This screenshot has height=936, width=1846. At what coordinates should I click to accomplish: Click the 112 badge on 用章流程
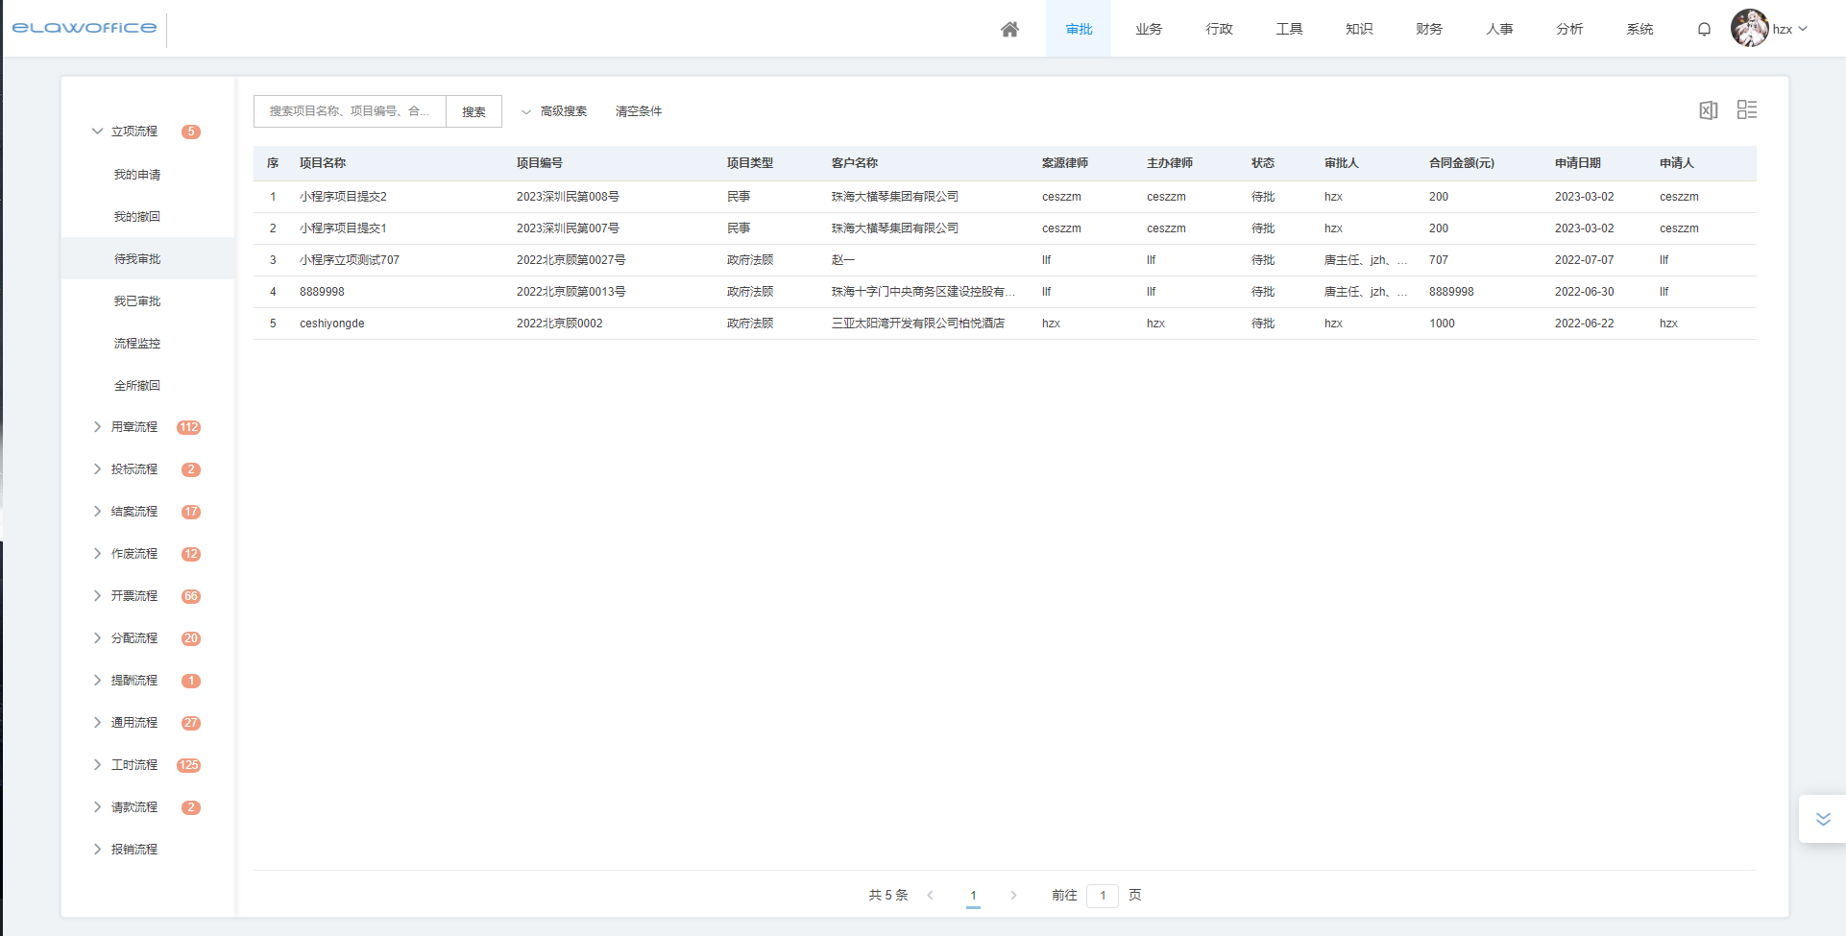[188, 427]
